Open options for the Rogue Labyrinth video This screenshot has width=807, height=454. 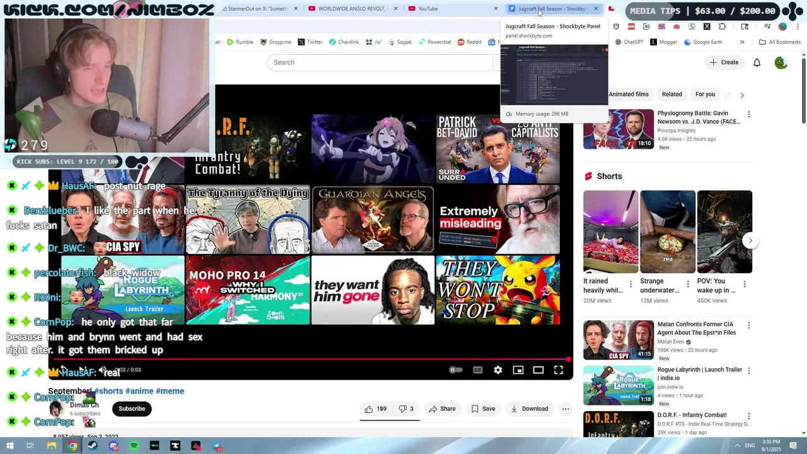(749, 371)
